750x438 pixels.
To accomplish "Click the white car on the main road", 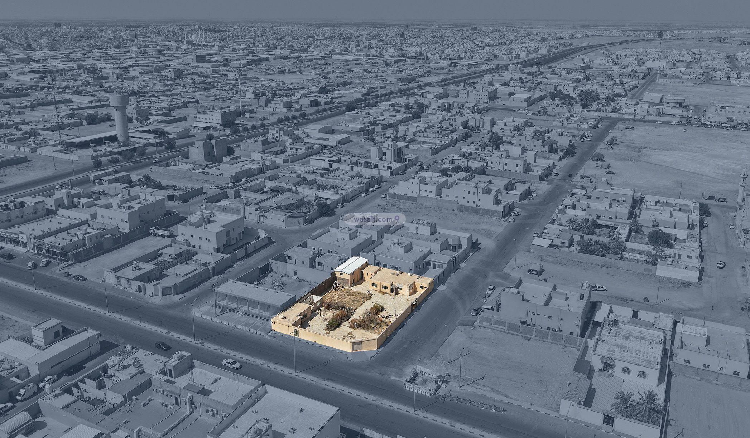I will (x=232, y=364).
